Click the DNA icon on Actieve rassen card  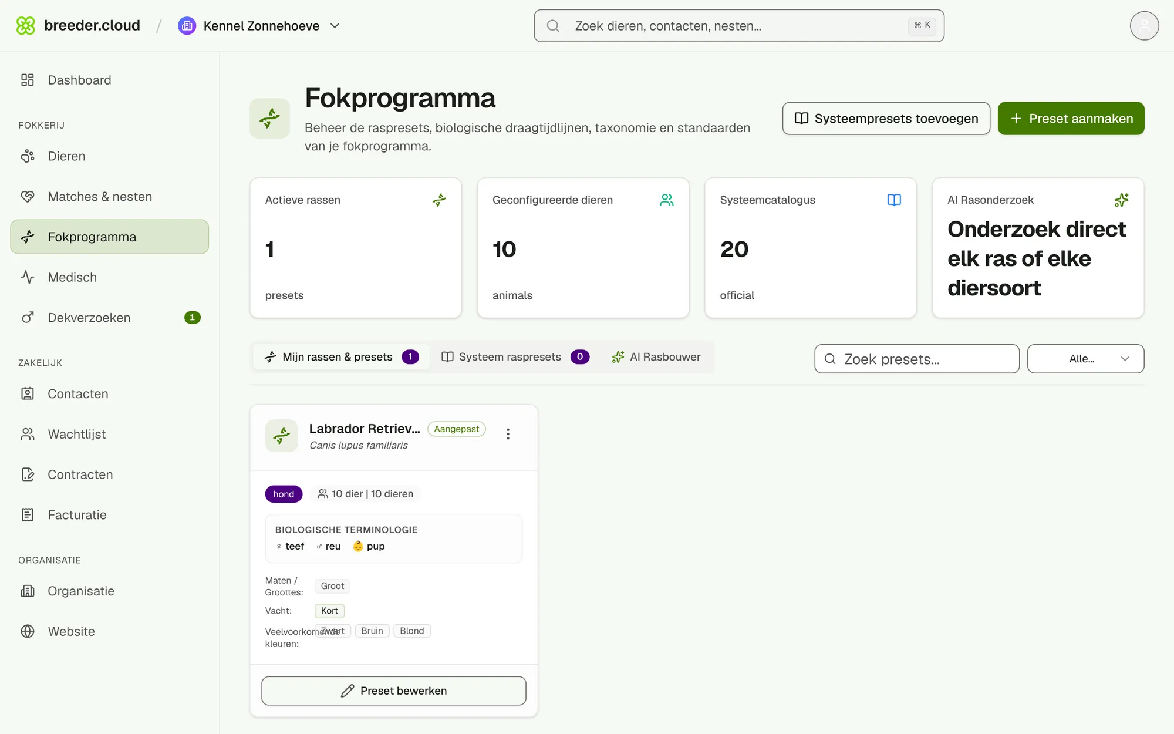point(440,200)
